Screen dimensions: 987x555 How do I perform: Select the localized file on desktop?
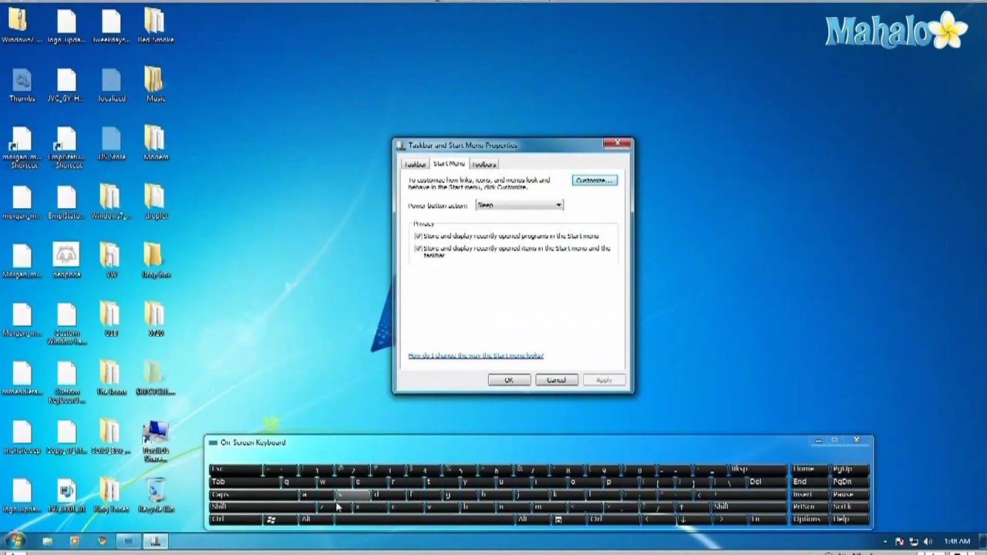click(x=111, y=84)
